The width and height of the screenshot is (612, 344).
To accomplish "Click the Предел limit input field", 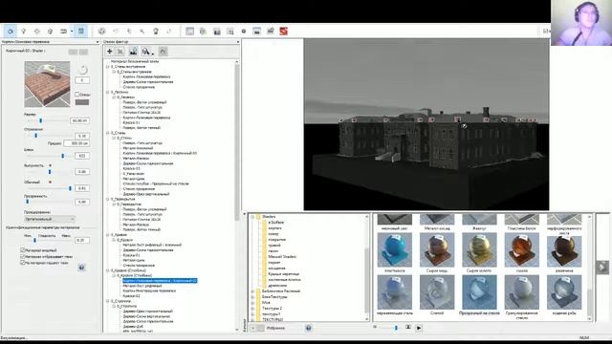I will pos(76,143).
